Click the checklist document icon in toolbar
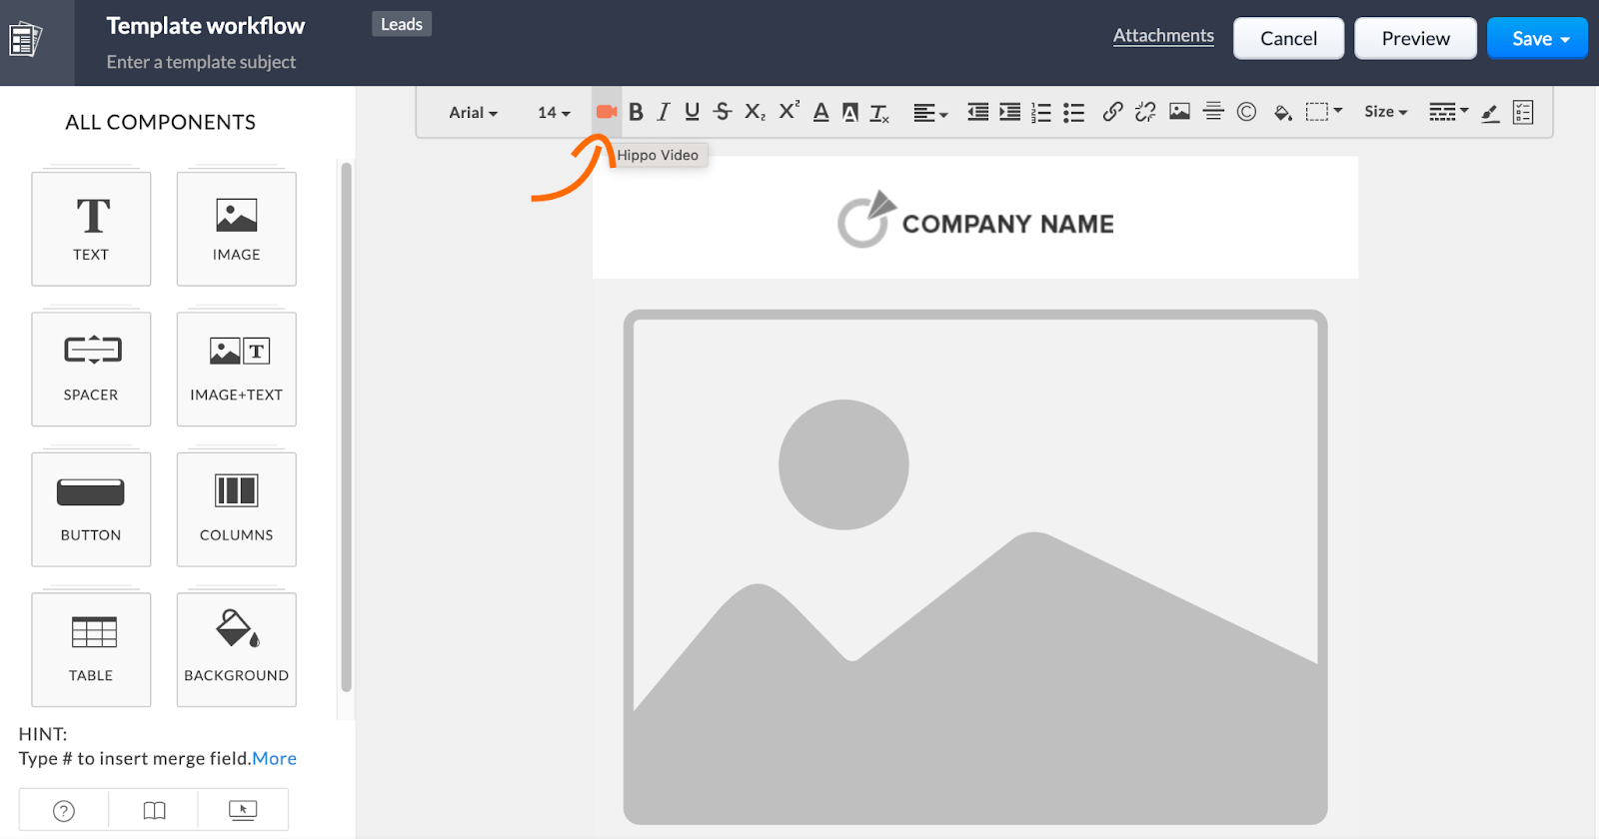 [1523, 112]
